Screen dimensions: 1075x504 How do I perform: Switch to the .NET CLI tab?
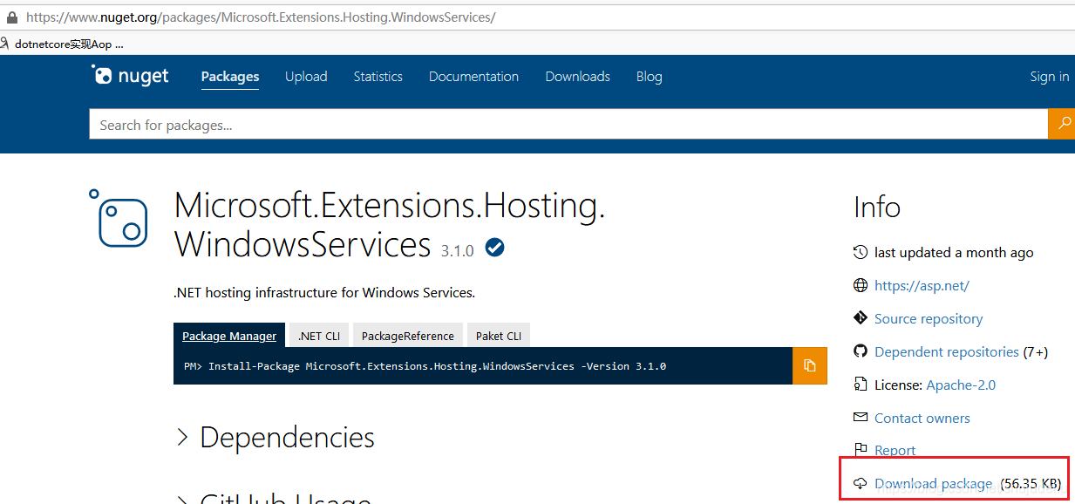click(x=319, y=336)
